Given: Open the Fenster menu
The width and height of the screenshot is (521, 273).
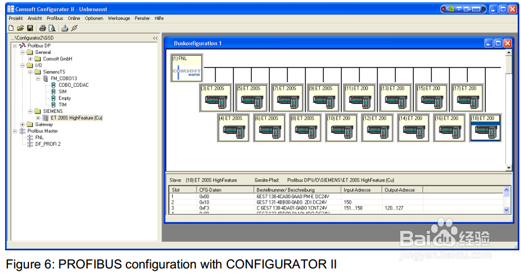Looking at the screenshot, I should [x=142, y=18].
